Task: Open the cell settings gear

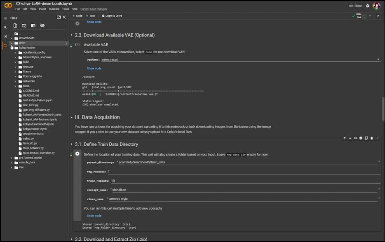Action: click(361, 138)
